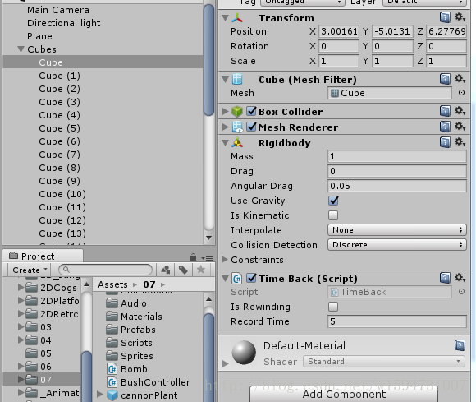
Task: Click Default-Material sphere preview
Action: (x=244, y=353)
